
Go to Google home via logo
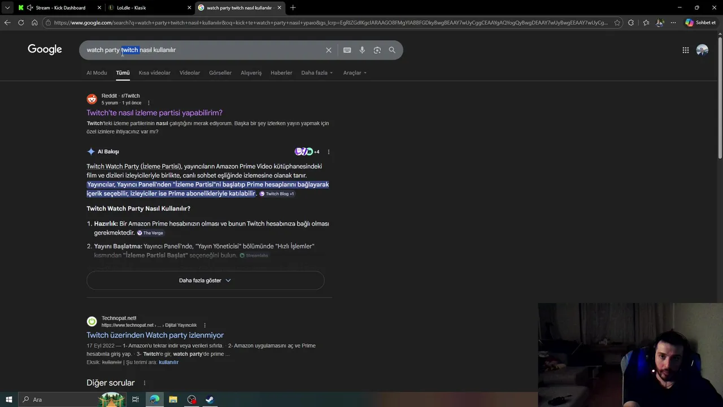[45, 50]
